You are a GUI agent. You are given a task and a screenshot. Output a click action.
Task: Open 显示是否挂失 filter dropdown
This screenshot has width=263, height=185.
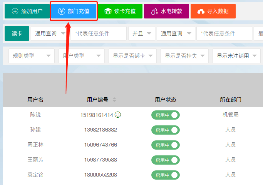point(184,56)
